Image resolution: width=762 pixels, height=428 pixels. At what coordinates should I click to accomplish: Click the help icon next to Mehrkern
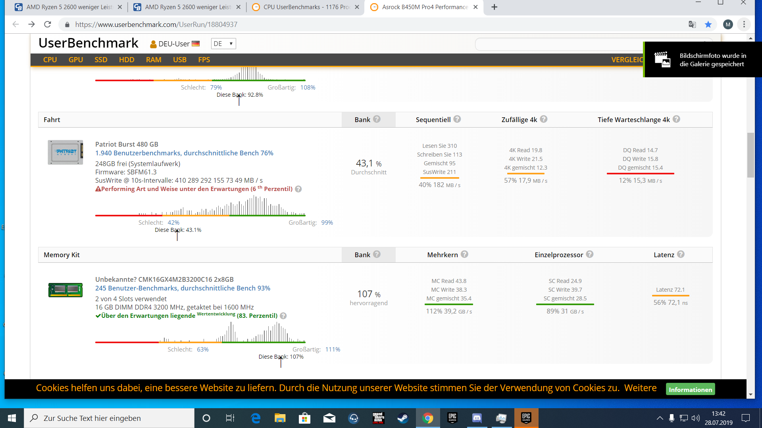tap(464, 254)
